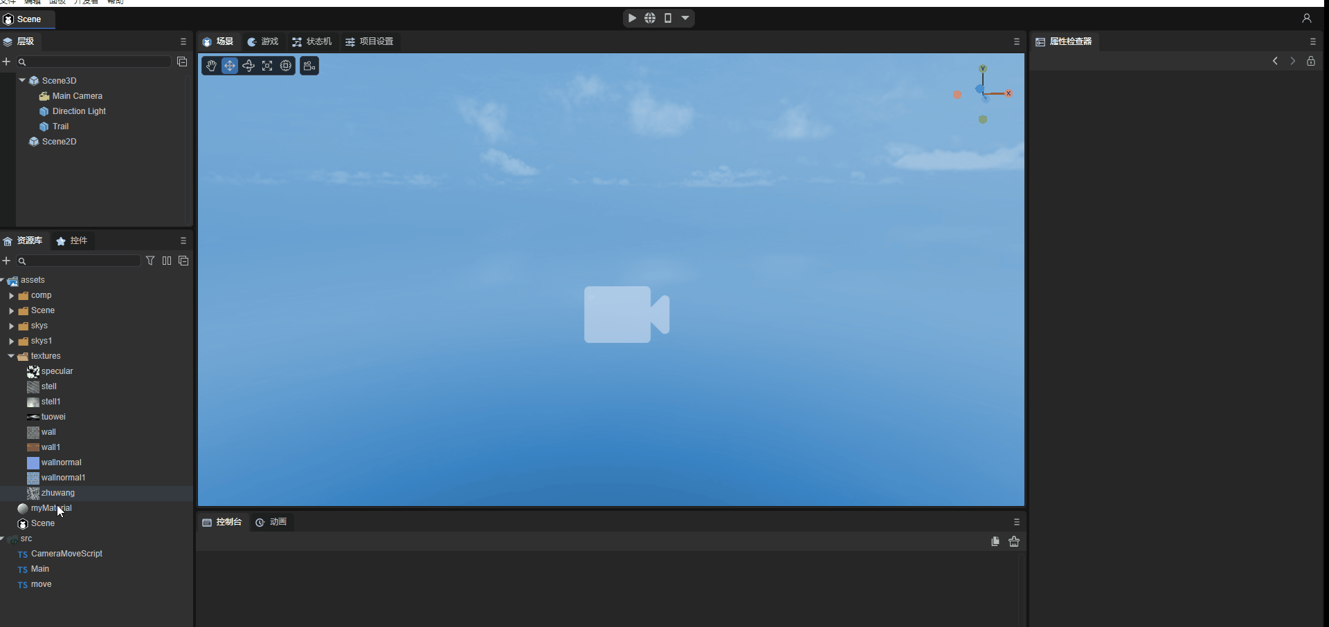
Task: Toggle the active move tool
Action: (230, 66)
